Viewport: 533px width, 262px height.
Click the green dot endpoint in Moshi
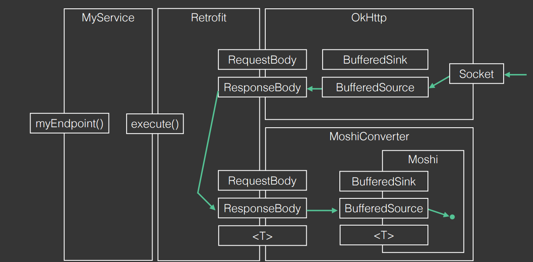[x=452, y=217]
